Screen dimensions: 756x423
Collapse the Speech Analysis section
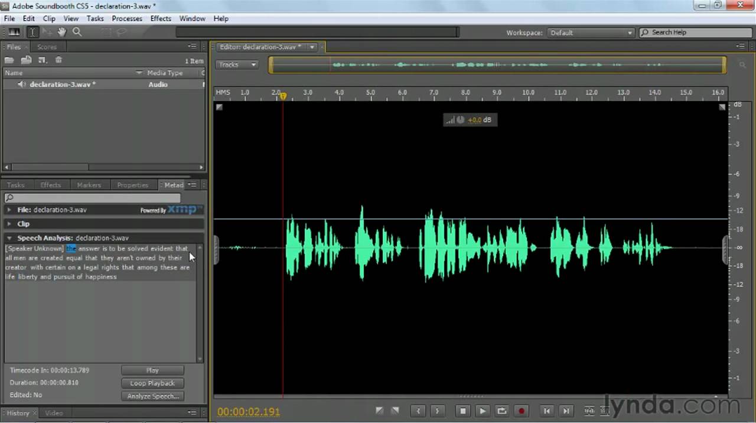click(x=9, y=238)
